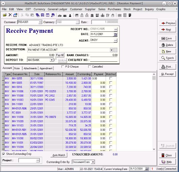Image resolution: width=179 pixels, height=172 pixels.
Task: Switch to the Note tab
Action: (17, 68)
